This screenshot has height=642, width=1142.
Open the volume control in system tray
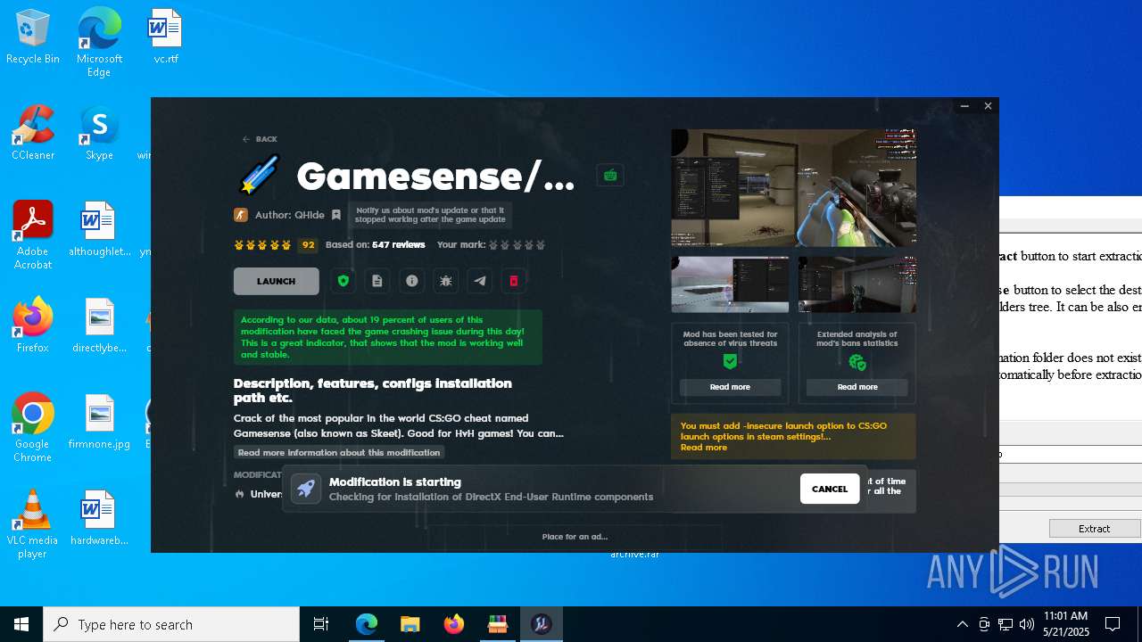point(1027,624)
